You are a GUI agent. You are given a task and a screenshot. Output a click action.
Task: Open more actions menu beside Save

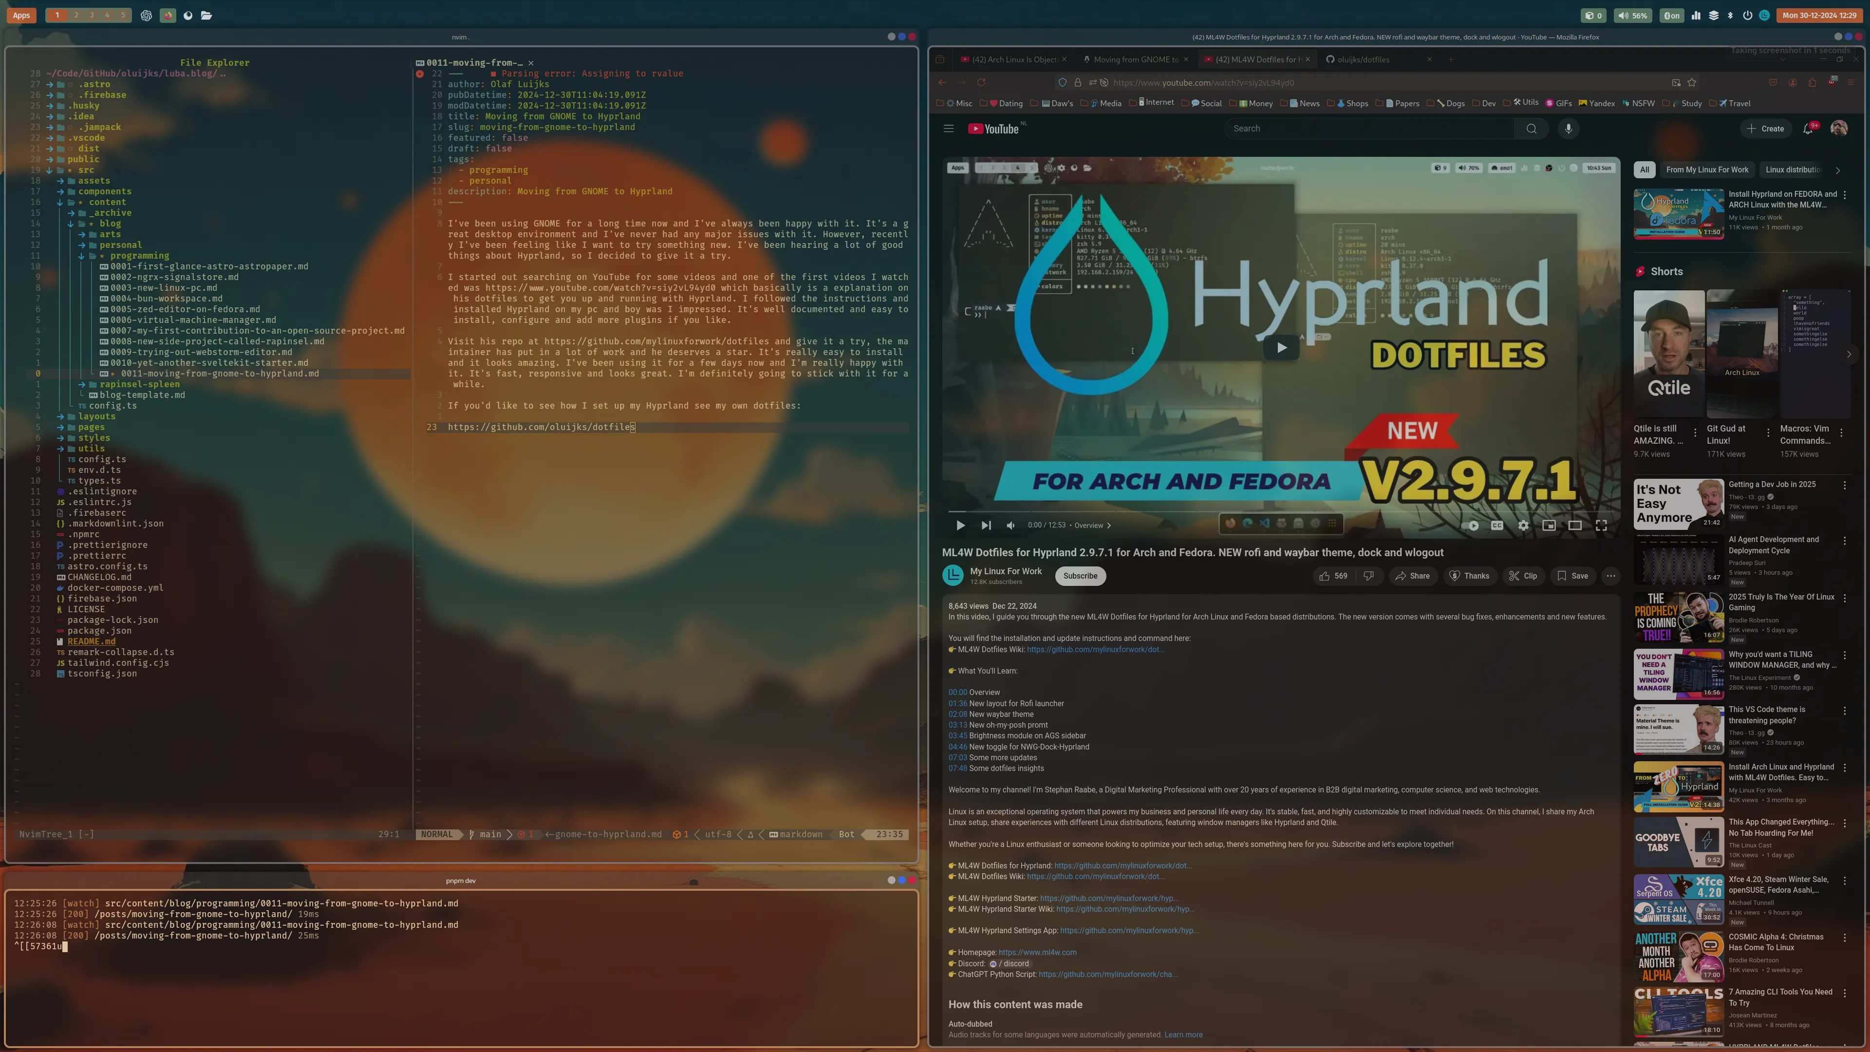pyautogui.click(x=1611, y=576)
